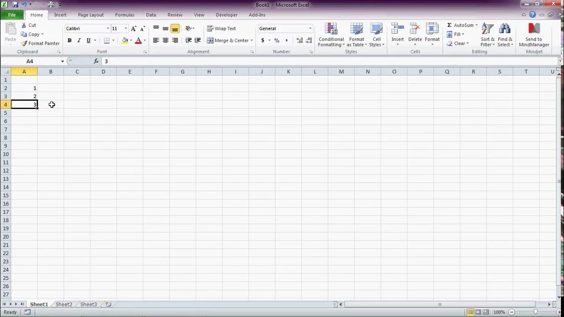Select cell A2 containing 1
This screenshot has height=317, width=564.
point(24,88)
